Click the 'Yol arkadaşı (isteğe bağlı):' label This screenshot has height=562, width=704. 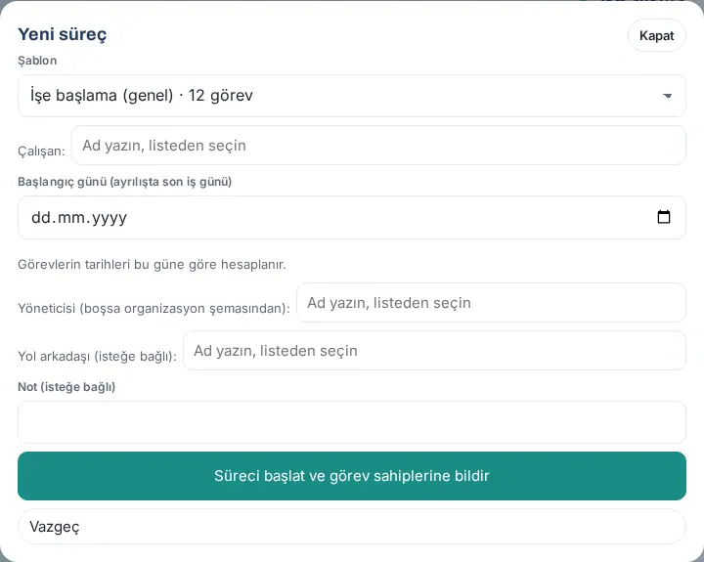[x=97, y=356]
